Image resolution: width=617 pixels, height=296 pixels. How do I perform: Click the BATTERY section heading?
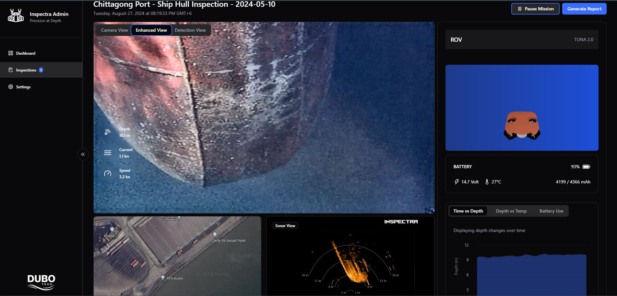pyautogui.click(x=463, y=167)
